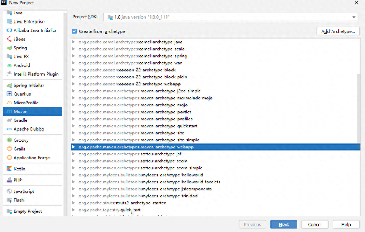
Task: Choose Android project type
Action: [33, 65]
